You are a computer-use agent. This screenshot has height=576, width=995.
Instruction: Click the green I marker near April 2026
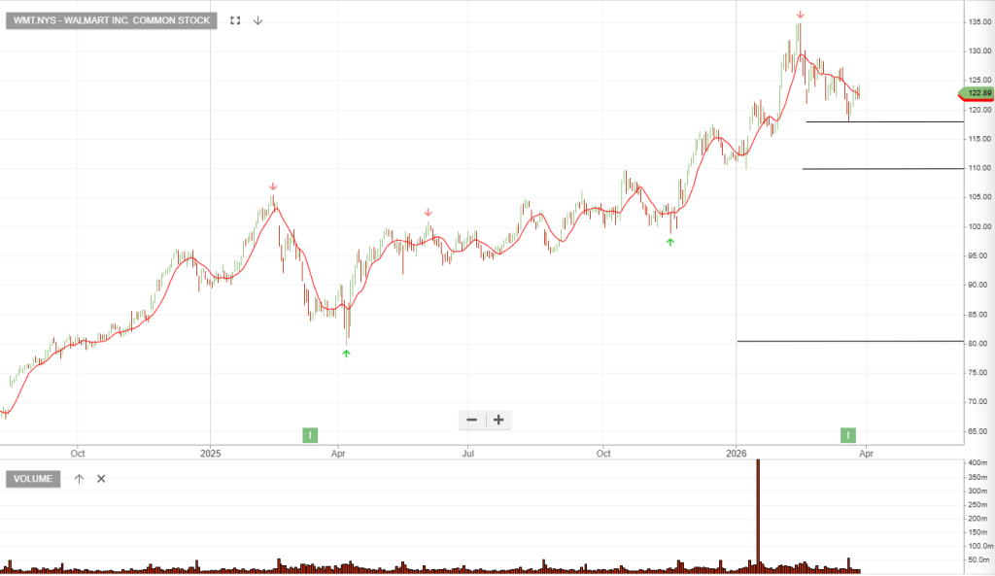click(849, 435)
